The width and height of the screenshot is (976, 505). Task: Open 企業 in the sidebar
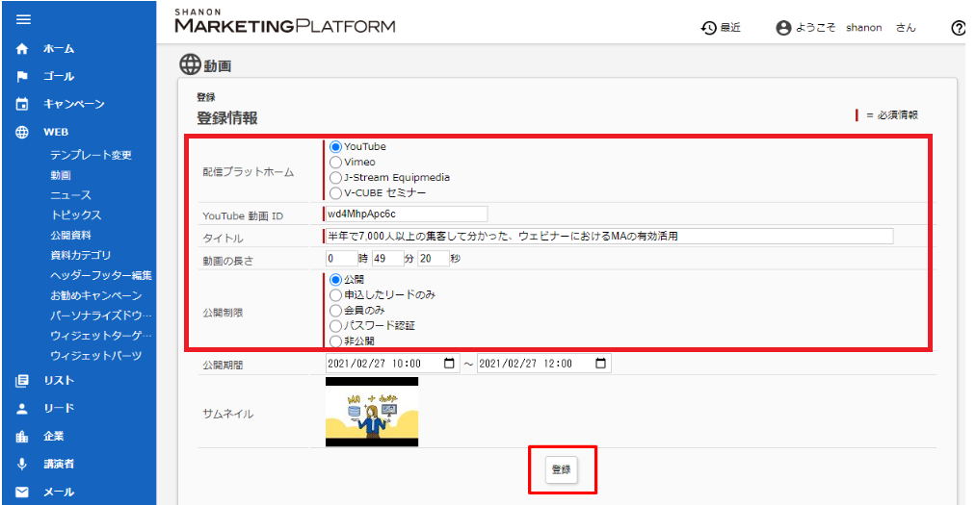[x=54, y=436]
